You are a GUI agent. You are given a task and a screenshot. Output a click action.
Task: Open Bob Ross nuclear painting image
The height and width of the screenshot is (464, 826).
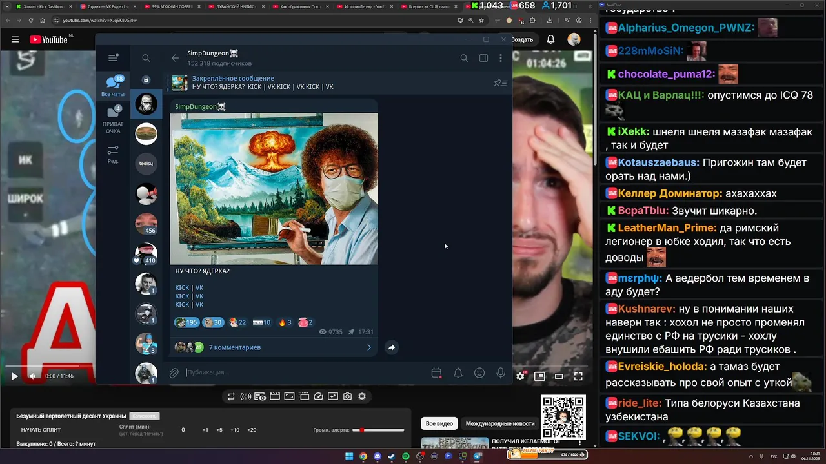tap(274, 189)
